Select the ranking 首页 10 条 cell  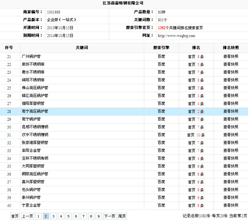point(196,135)
